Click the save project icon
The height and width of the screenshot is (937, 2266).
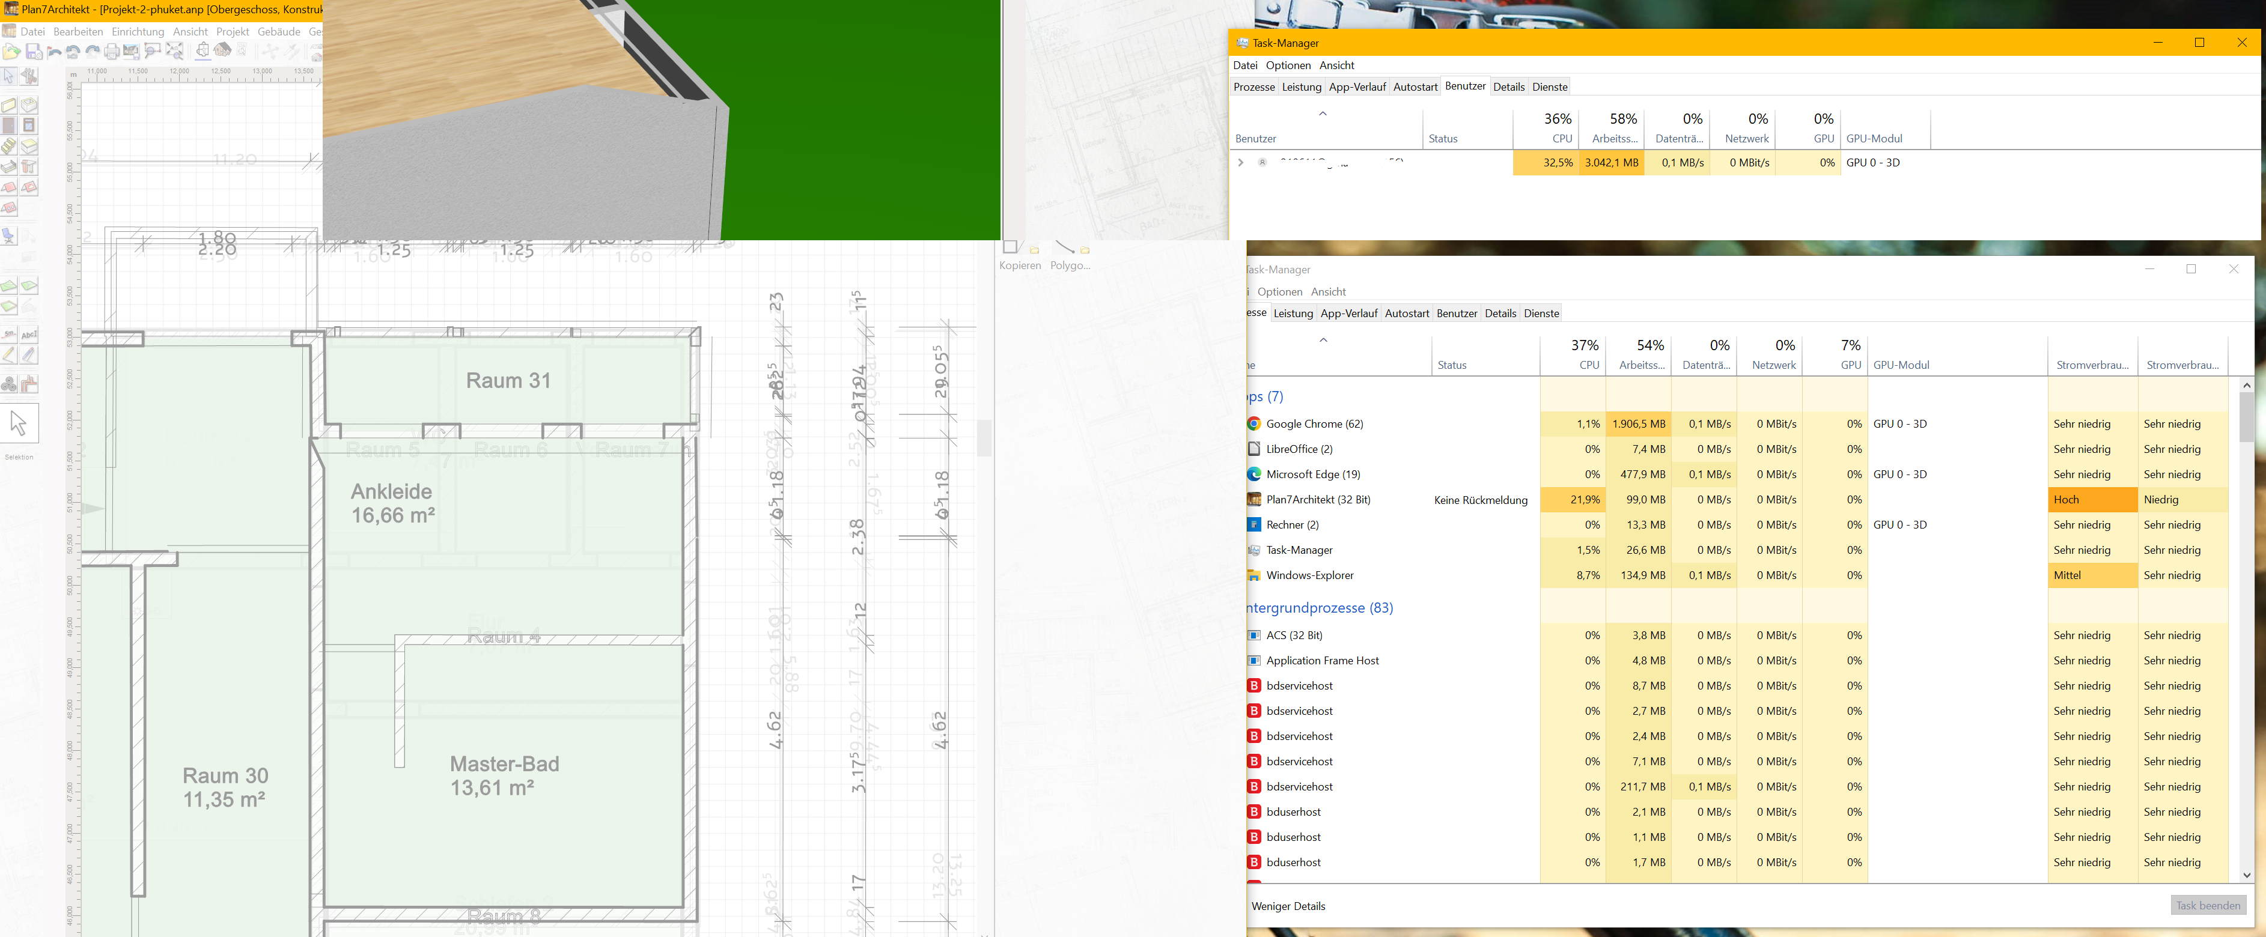click(34, 51)
